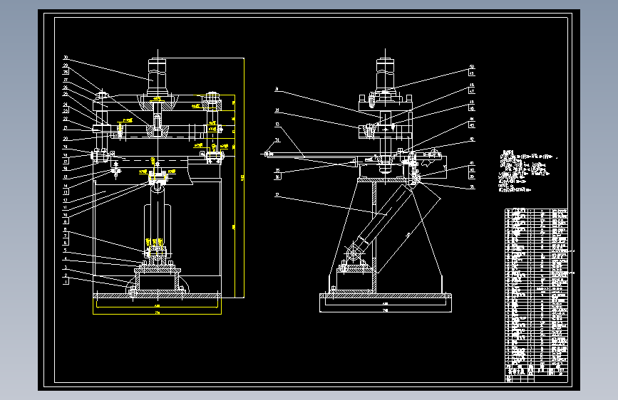Click boxed callout number 9

pyautogui.click(x=66, y=222)
